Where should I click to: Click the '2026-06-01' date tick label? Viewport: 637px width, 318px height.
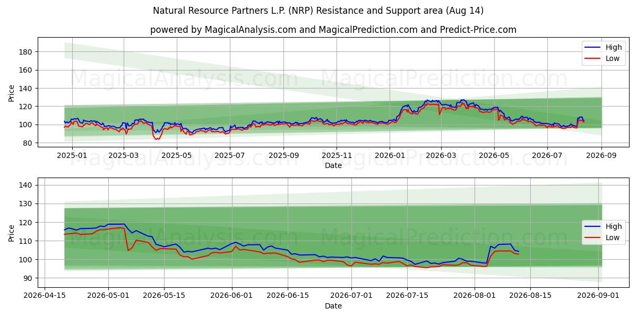[x=232, y=296]
